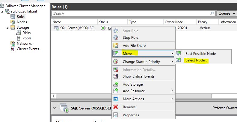Viewport: 237px width, 122px height.
Task: Click the Pools tree icon
Action: tap(19, 38)
